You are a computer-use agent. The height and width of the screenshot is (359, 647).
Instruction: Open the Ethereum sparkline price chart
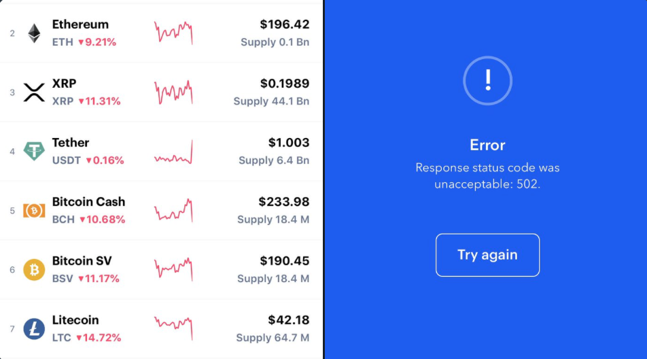pyautogui.click(x=173, y=32)
